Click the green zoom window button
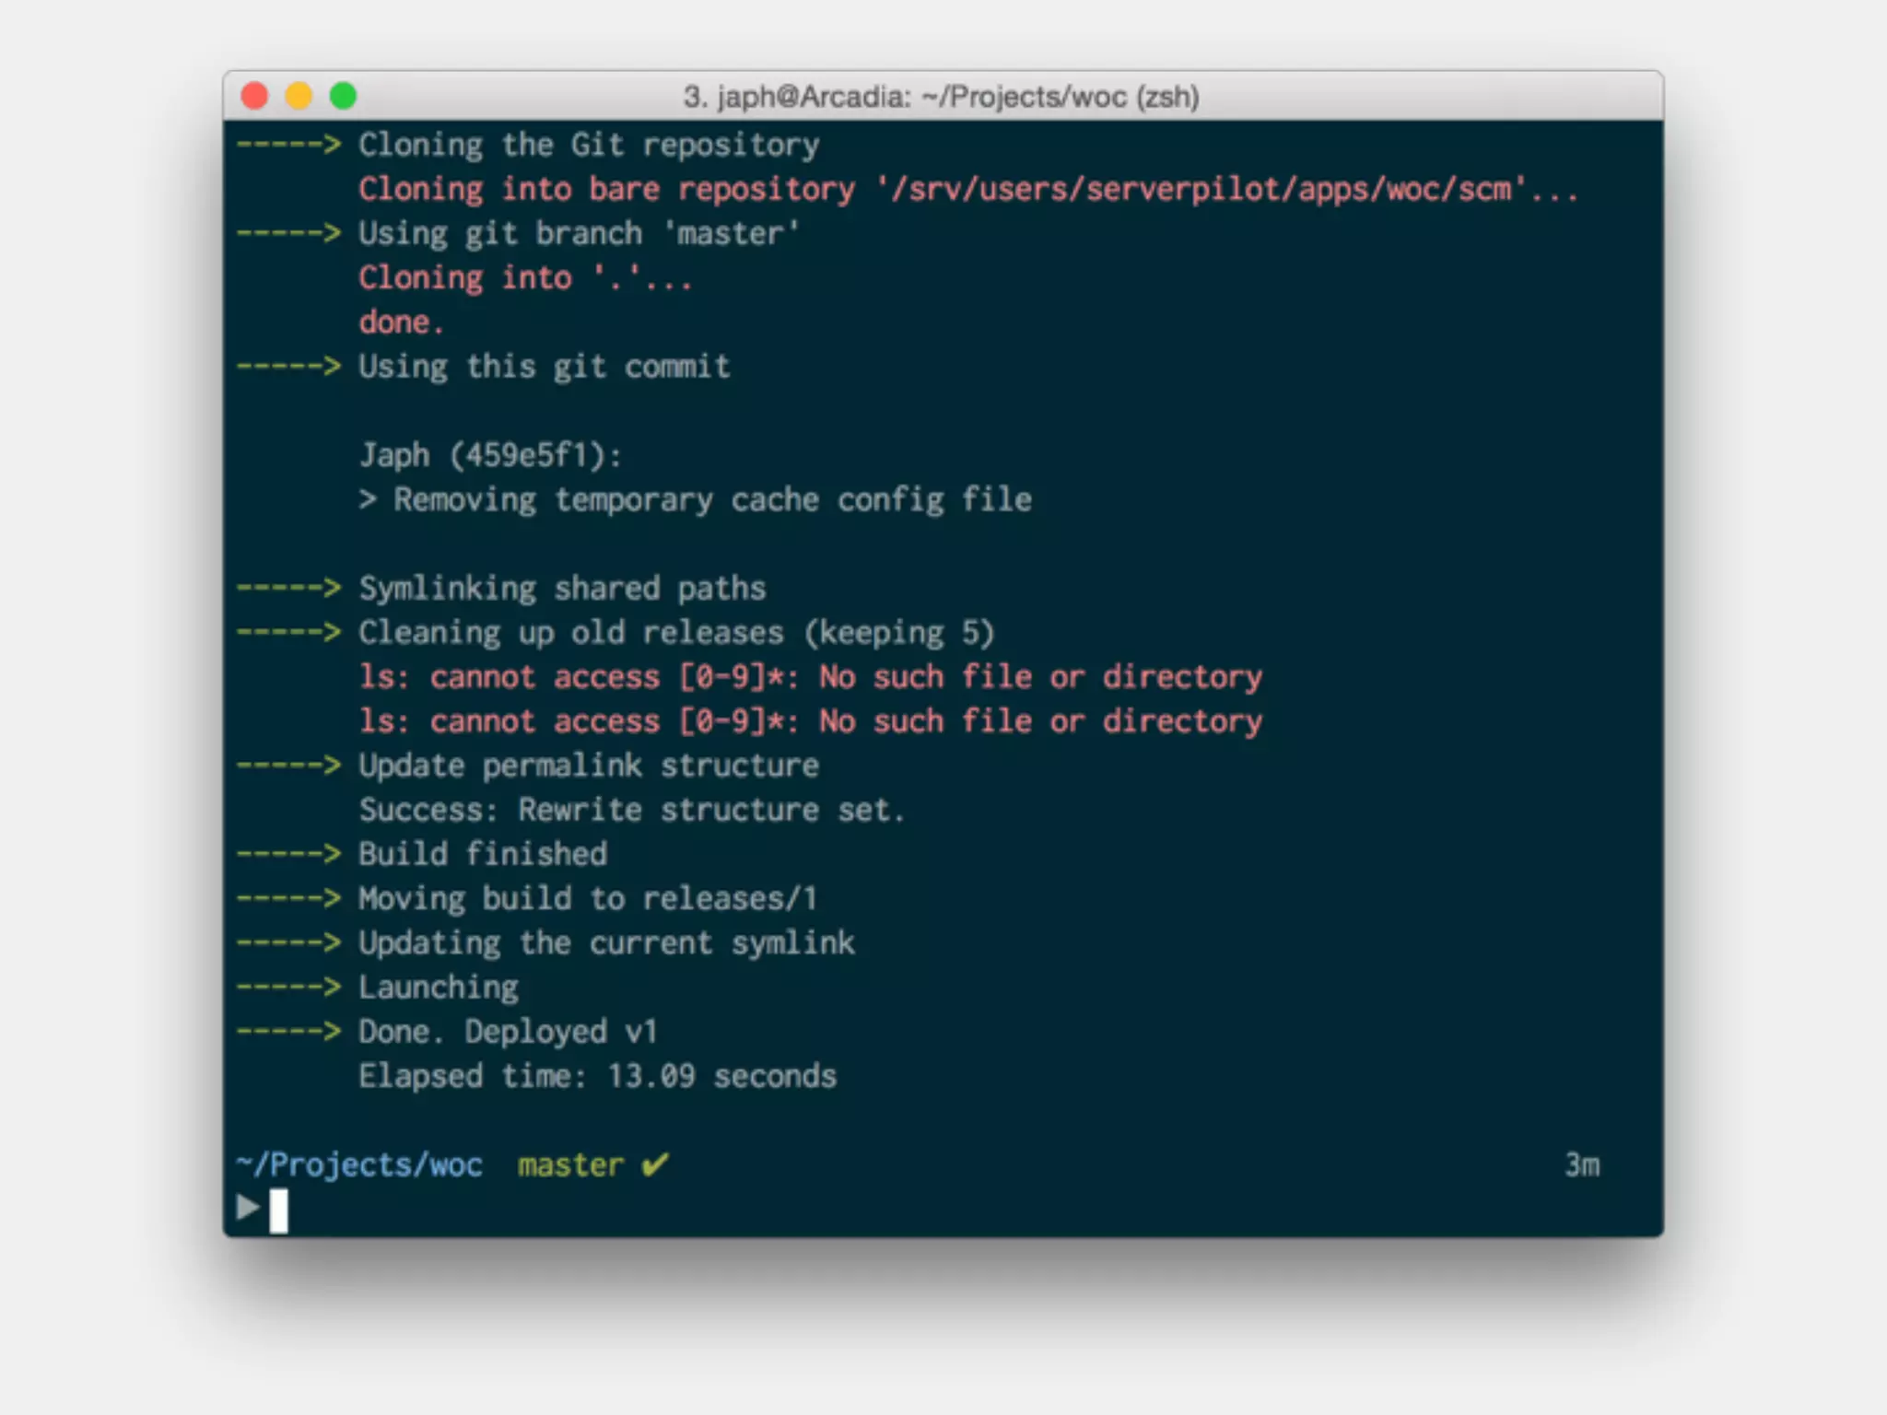This screenshot has height=1415, width=1887. click(x=343, y=96)
